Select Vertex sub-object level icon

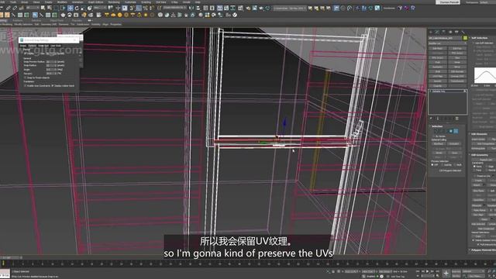click(x=436, y=131)
